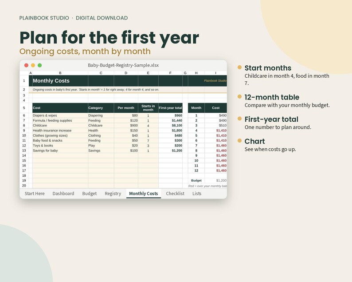The image size is (352, 282).
Task: Select row 14 header
Action: [x=24, y=155]
